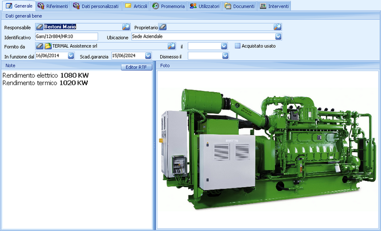Image resolution: width=381 pixels, height=231 pixels.
Task: Click the folder icon before TERMAL Assistence
Action: point(48,46)
